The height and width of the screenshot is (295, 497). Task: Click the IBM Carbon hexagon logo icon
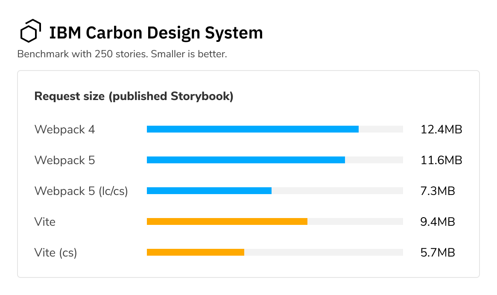[30, 31]
